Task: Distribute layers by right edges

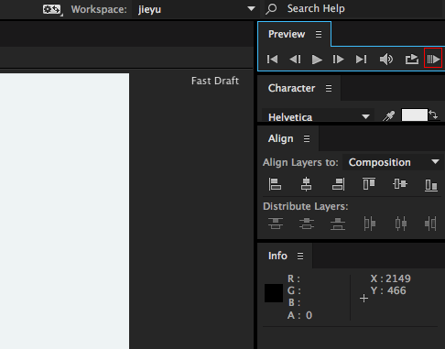Action: [x=430, y=224]
